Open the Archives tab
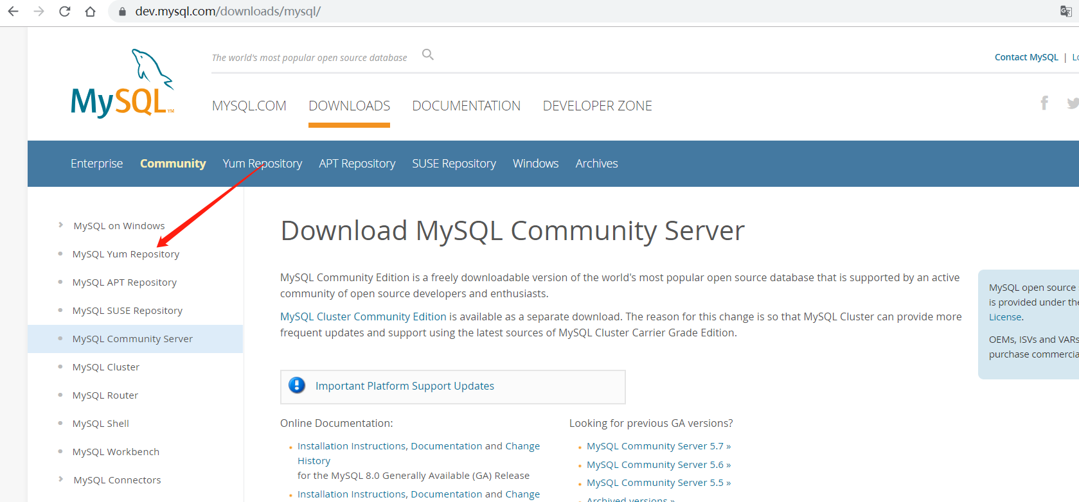Viewport: 1079px width, 502px height. click(x=596, y=164)
